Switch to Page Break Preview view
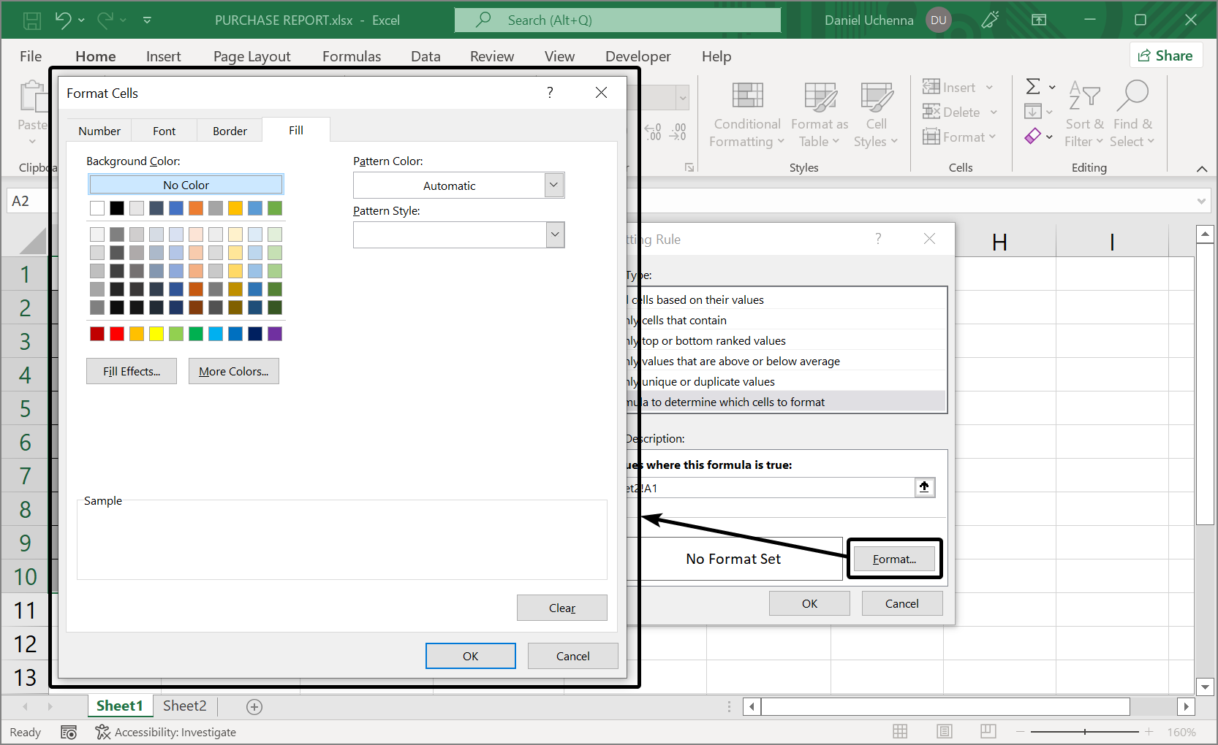The image size is (1218, 745). 988,731
